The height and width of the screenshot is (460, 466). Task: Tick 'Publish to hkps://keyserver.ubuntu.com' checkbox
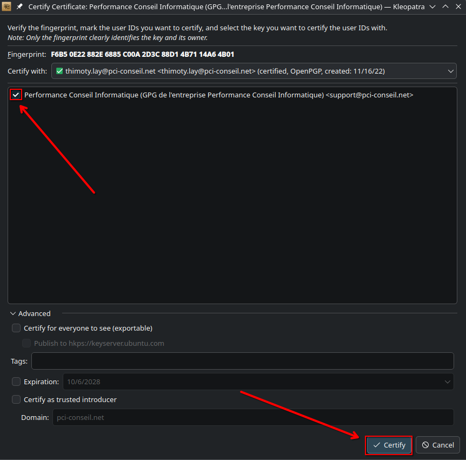[26, 343]
